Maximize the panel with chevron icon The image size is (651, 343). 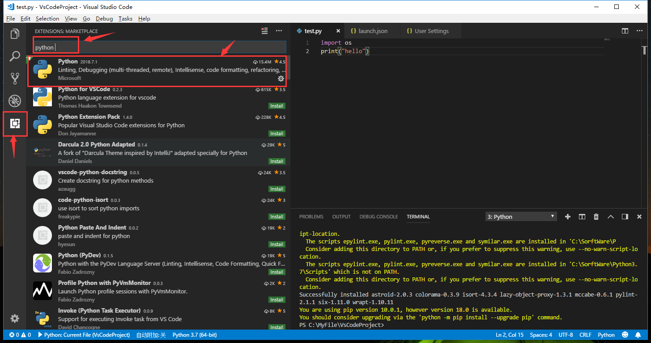click(610, 217)
